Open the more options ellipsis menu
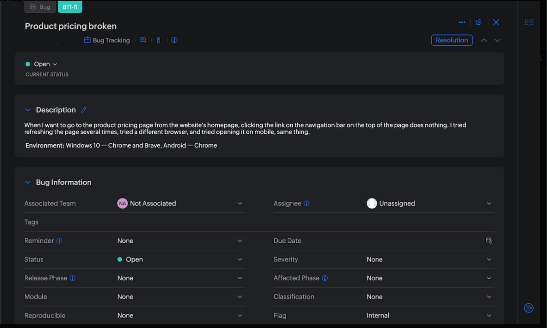 point(462,22)
